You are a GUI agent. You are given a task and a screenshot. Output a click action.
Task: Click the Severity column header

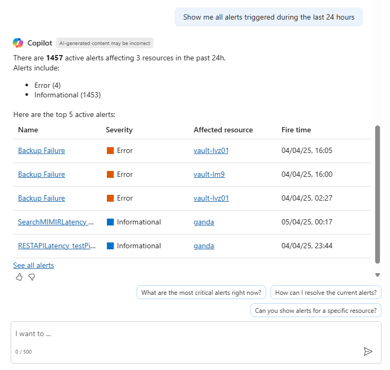pyautogui.click(x=119, y=130)
